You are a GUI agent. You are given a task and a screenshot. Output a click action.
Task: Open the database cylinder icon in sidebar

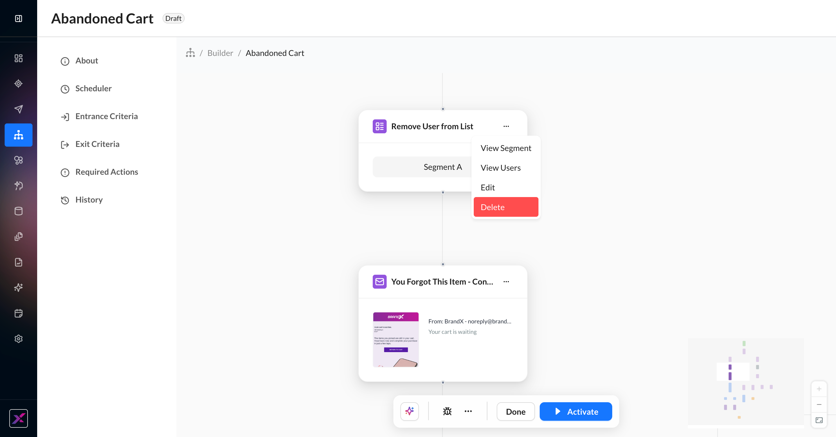(19, 211)
